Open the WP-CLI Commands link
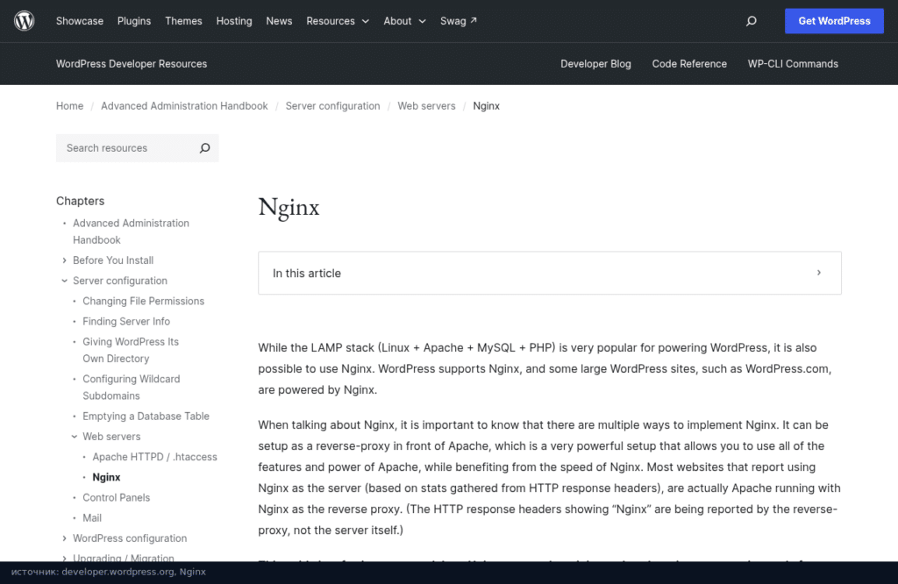The height and width of the screenshot is (584, 898). [793, 64]
